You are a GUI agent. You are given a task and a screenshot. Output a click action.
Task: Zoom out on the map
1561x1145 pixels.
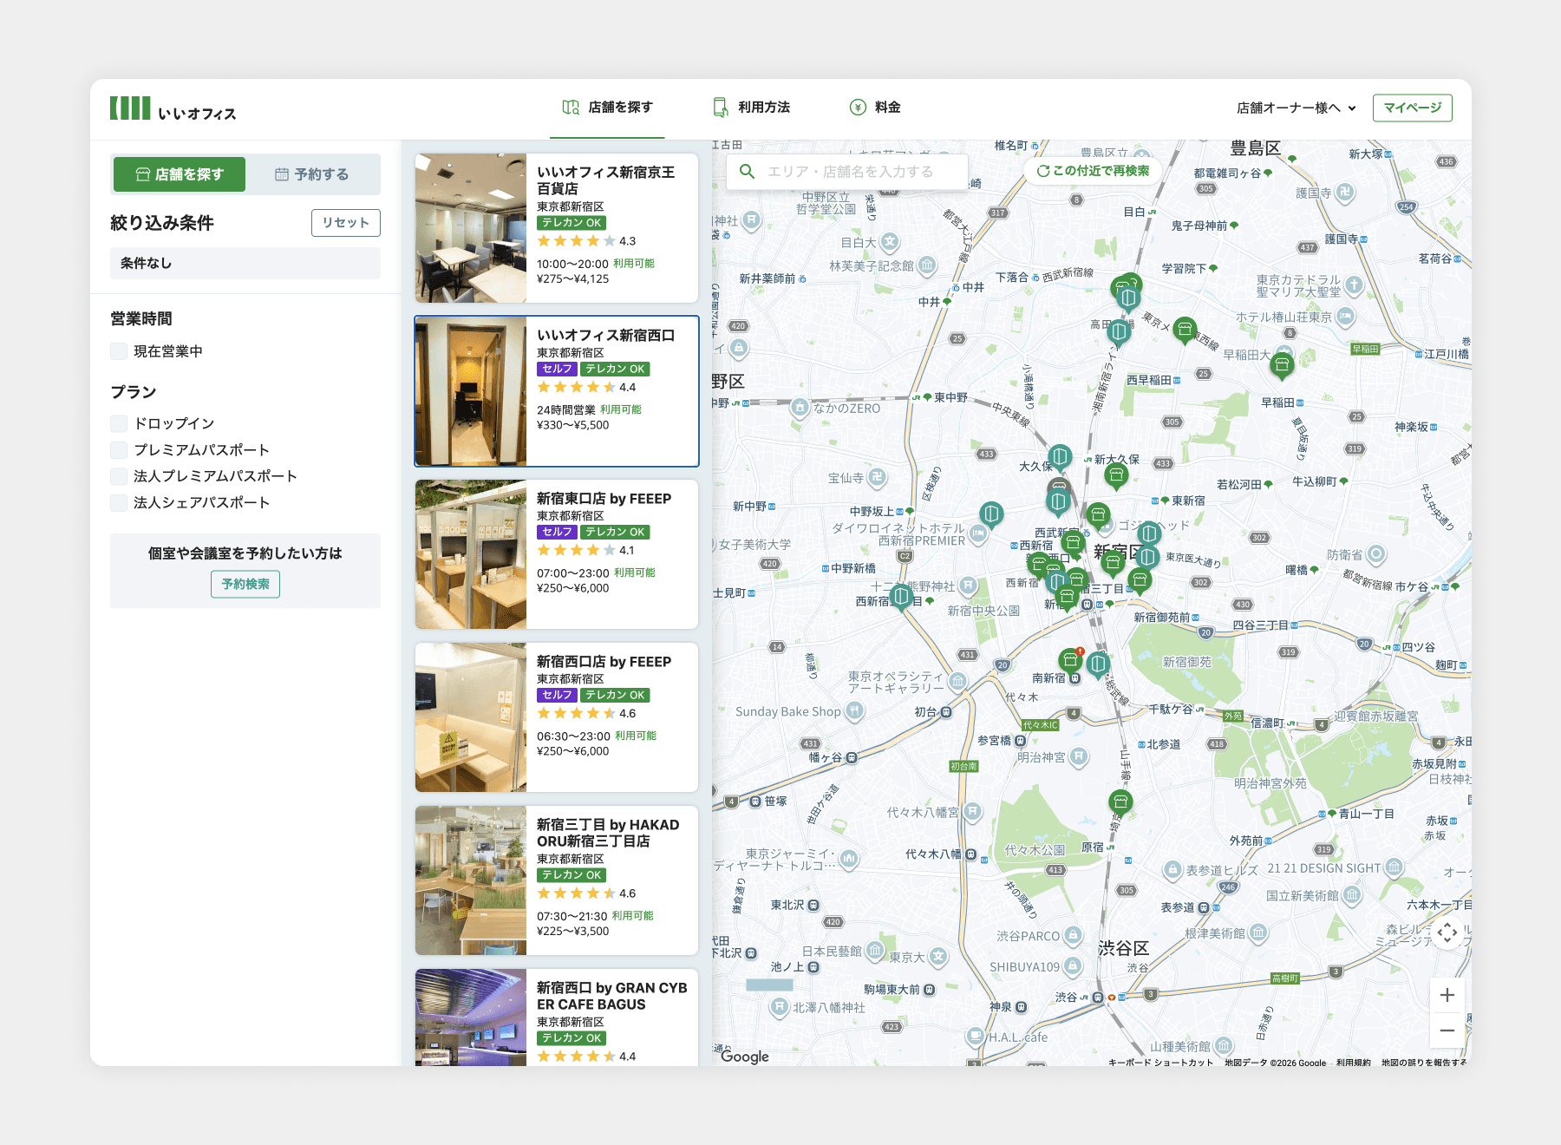click(1447, 1030)
